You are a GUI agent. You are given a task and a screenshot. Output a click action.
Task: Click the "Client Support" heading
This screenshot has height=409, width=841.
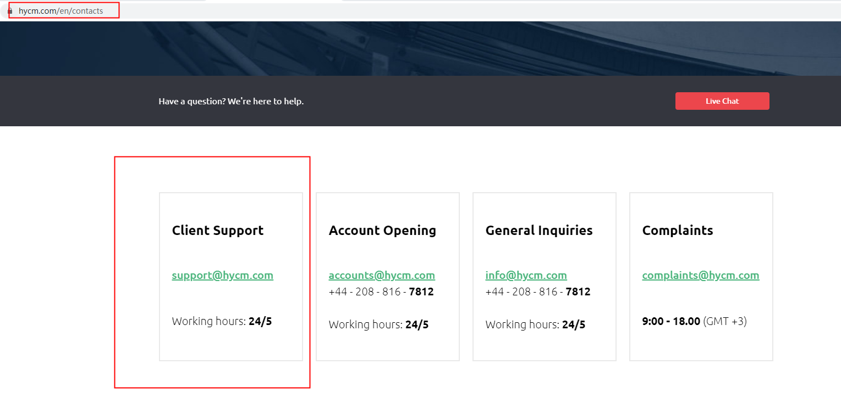pos(218,231)
